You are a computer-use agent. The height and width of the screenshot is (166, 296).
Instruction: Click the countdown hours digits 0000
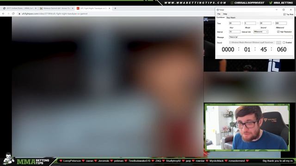tap(228, 49)
